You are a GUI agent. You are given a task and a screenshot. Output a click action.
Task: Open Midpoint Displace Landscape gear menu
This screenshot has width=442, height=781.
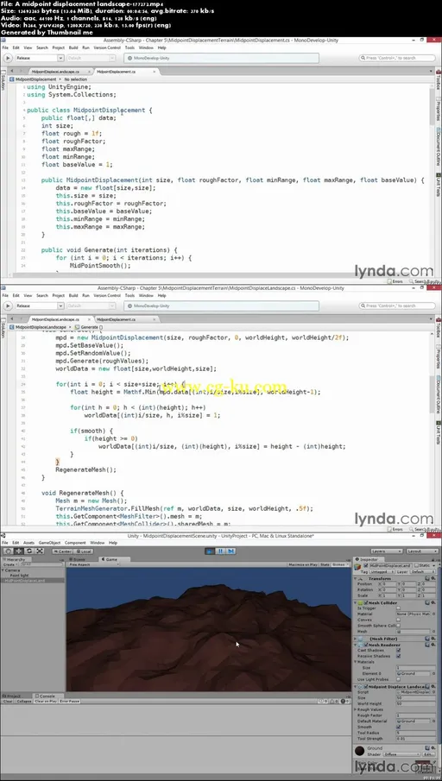point(433,686)
